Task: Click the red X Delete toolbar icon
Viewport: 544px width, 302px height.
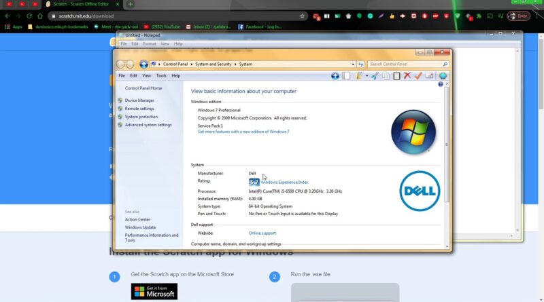Action: pyautogui.click(x=407, y=76)
